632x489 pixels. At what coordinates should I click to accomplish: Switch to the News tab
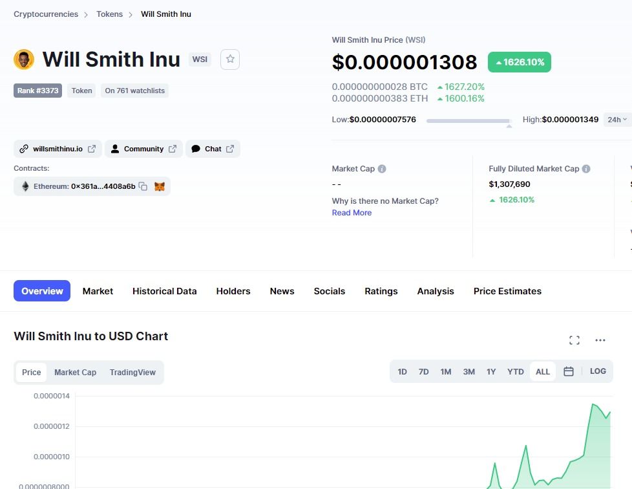coord(282,291)
